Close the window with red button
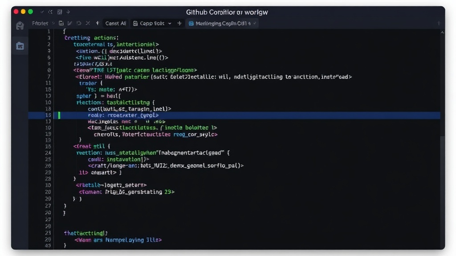 16,12
